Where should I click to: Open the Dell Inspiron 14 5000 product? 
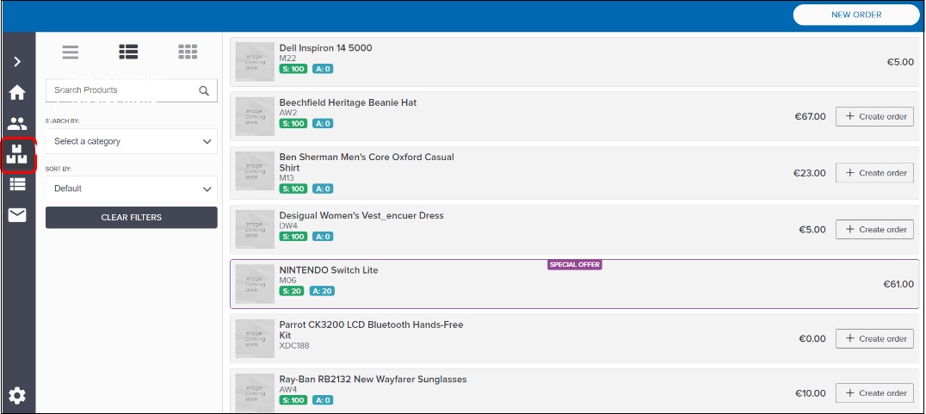tap(325, 48)
